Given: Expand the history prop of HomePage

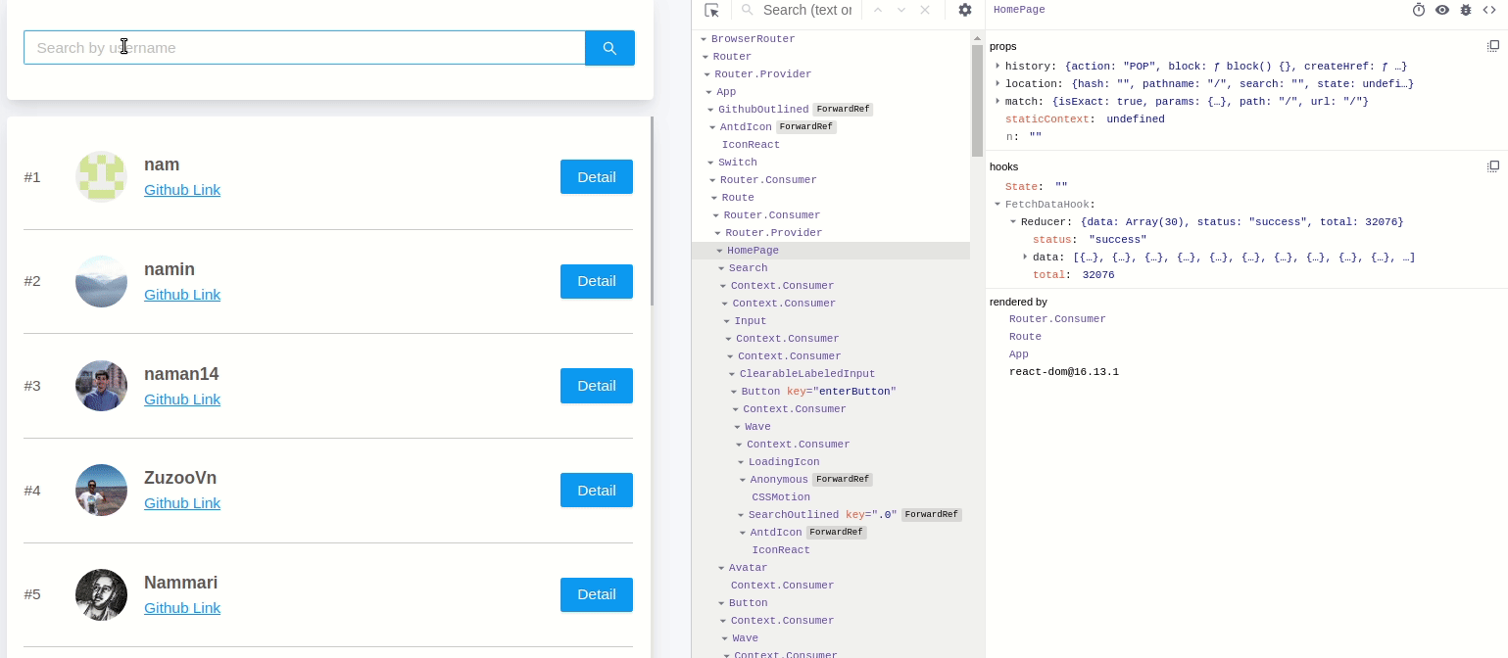Looking at the screenshot, I should (998, 67).
